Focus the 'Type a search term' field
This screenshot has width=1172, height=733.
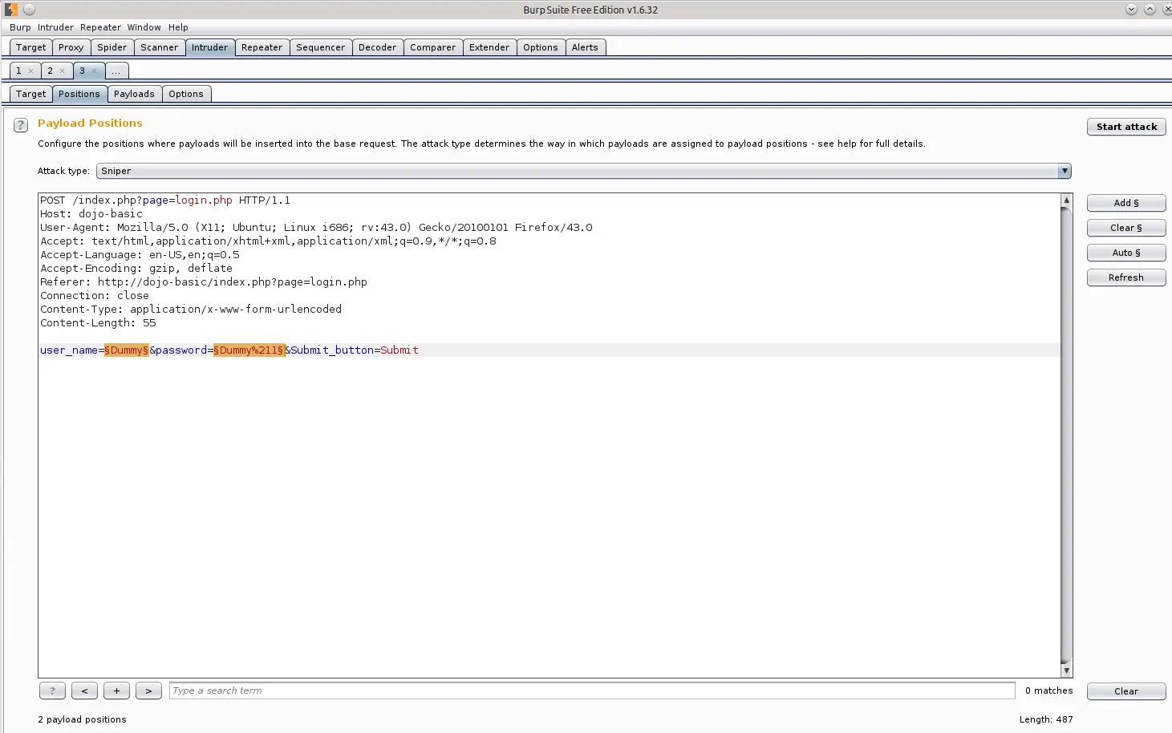coord(592,690)
